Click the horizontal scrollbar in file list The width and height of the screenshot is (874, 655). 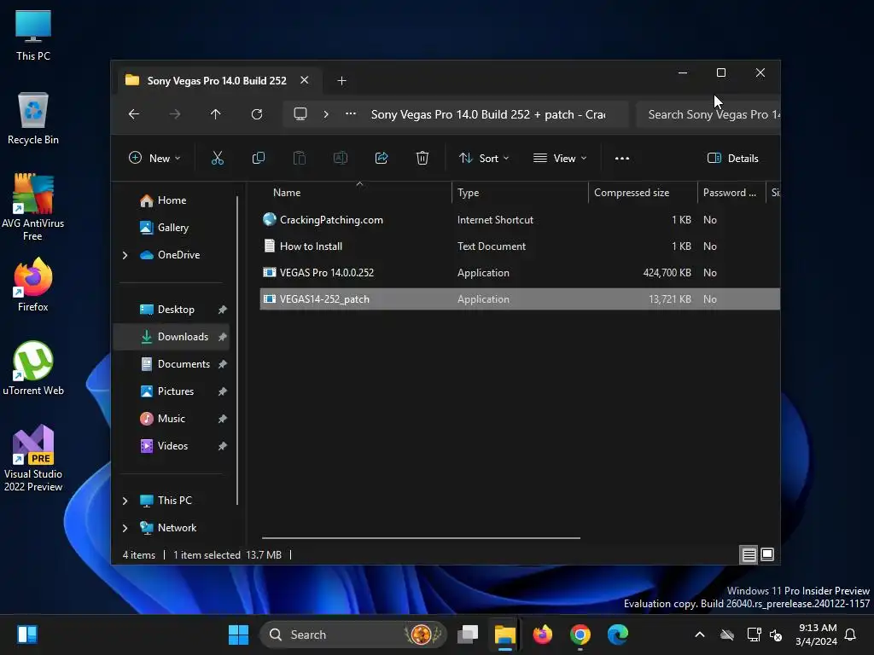coord(421,538)
